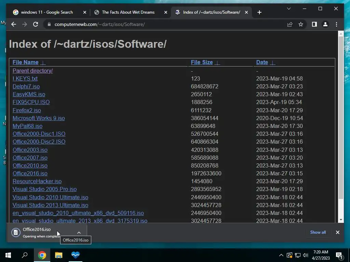Sort by the File Size column header
This screenshot has height=262, width=350.
(x=202, y=62)
